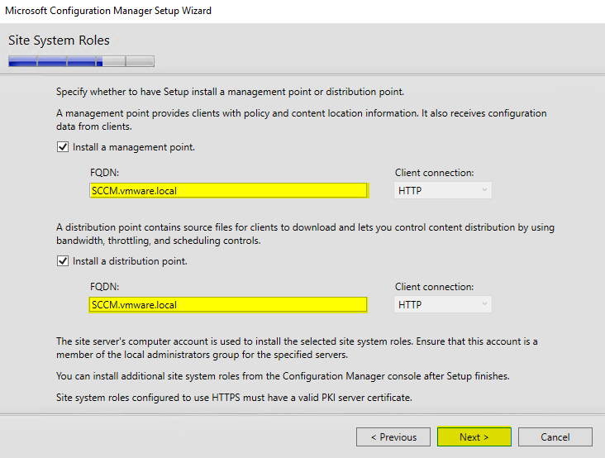Toggle the Install a management point checkbox

click(62, 147)
